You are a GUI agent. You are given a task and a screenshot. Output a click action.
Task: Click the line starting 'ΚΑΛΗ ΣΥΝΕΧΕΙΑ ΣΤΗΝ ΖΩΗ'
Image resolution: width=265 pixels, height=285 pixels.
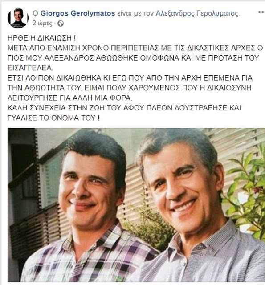[x=124, y=108]
